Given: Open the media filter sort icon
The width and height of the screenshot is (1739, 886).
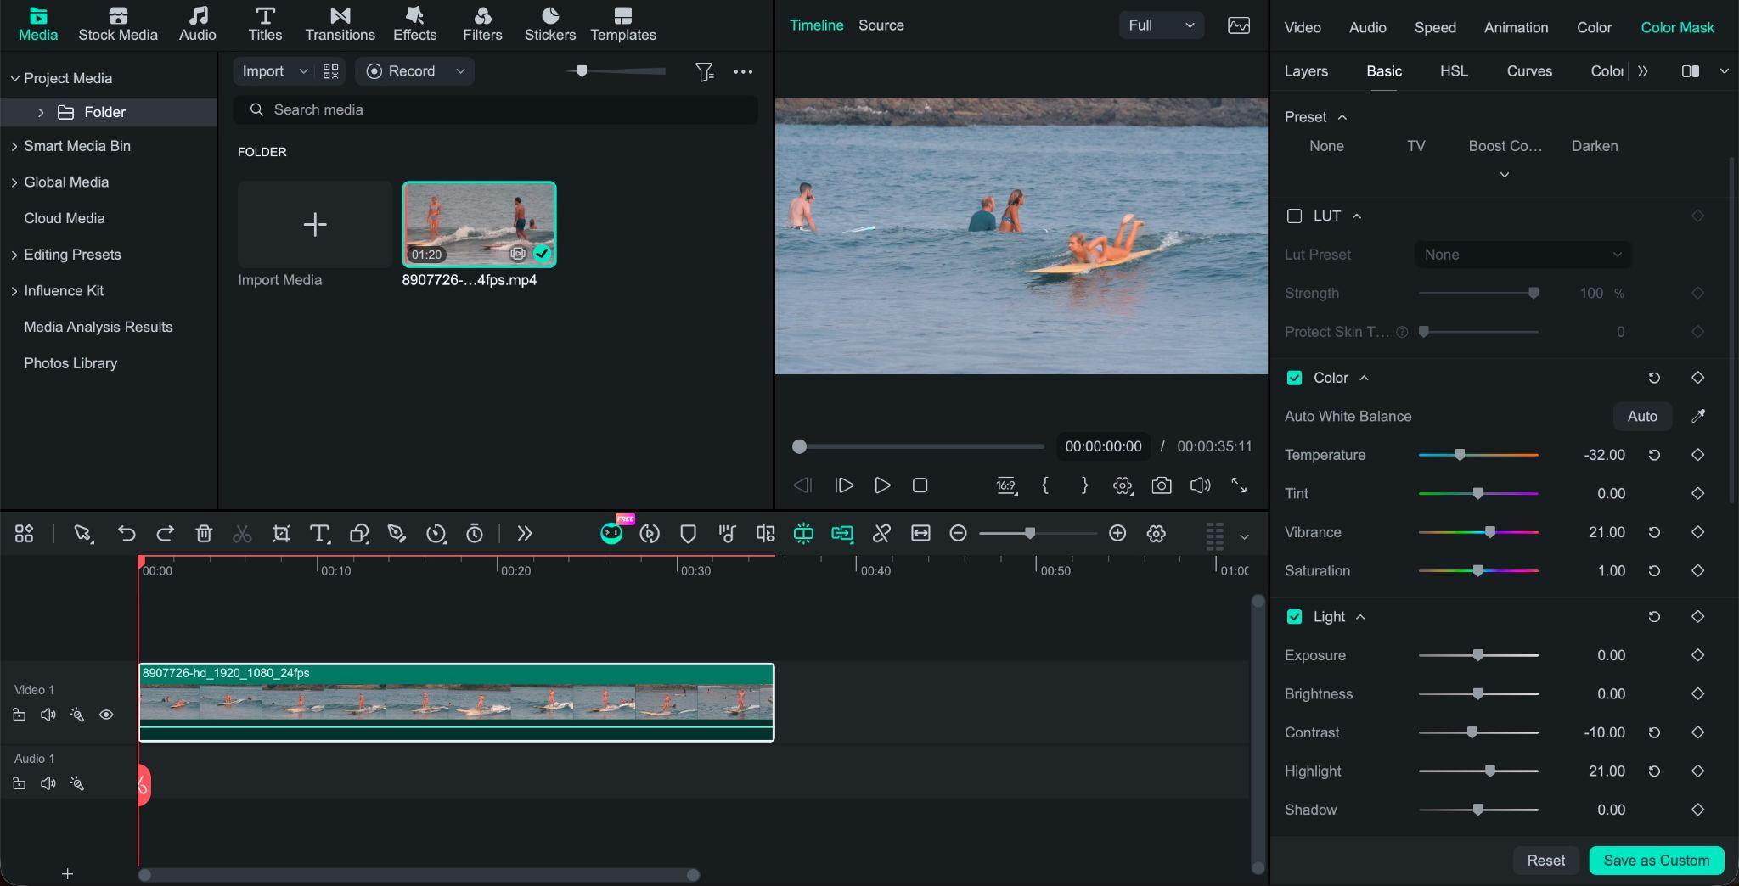Looking at the screenshot, I should pos(704,72).
